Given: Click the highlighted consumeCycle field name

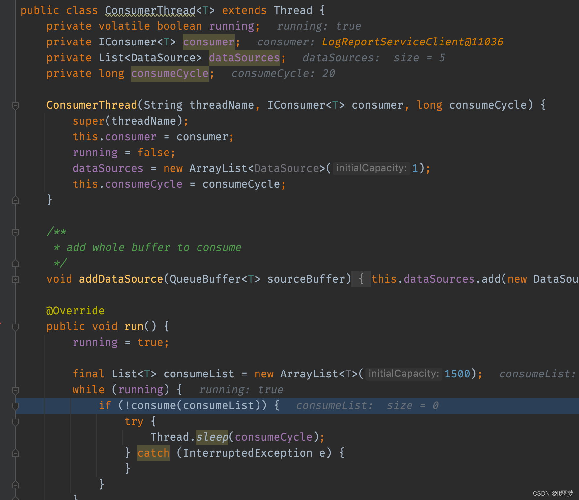Looking at the screenshot, I should tap(169, 73).
